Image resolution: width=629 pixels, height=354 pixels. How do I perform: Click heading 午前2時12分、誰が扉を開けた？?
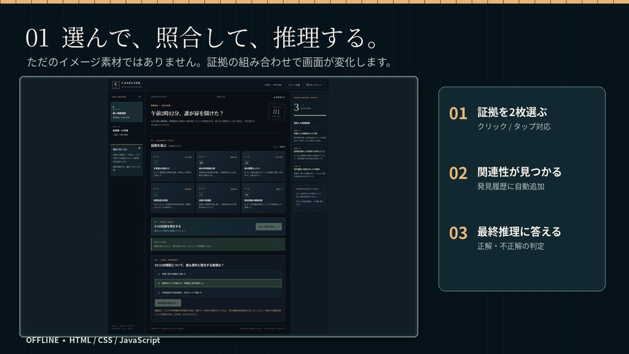(187, 114)
